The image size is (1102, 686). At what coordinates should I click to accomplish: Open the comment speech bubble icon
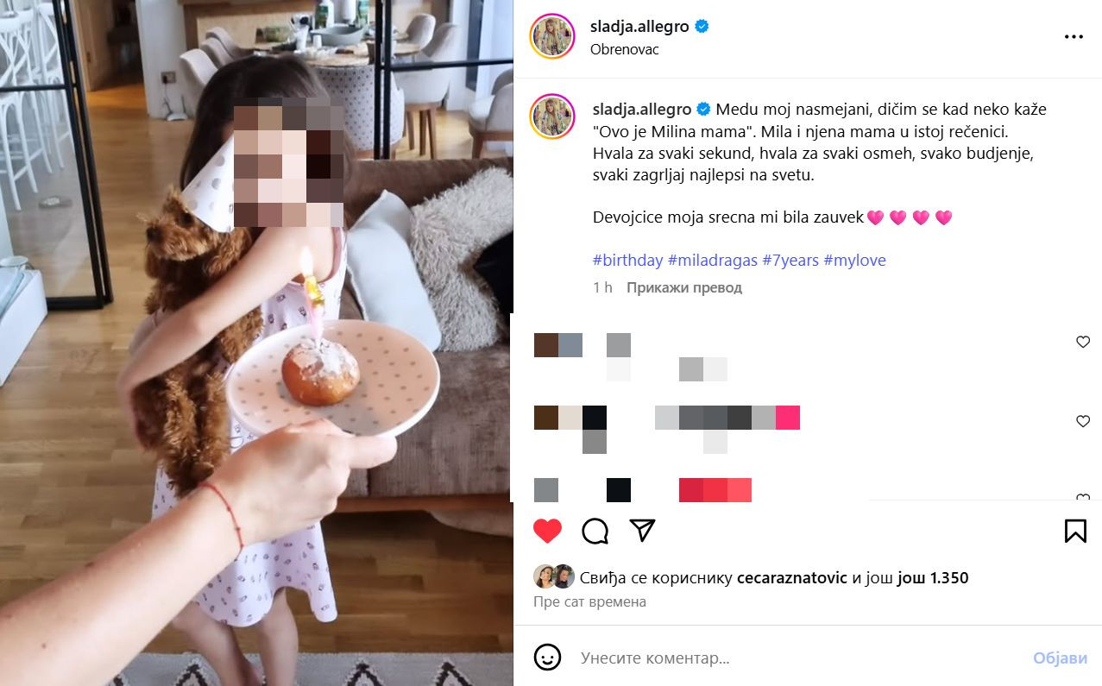595,531
